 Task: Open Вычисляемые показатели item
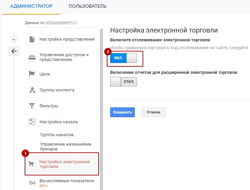coord(67,181)
